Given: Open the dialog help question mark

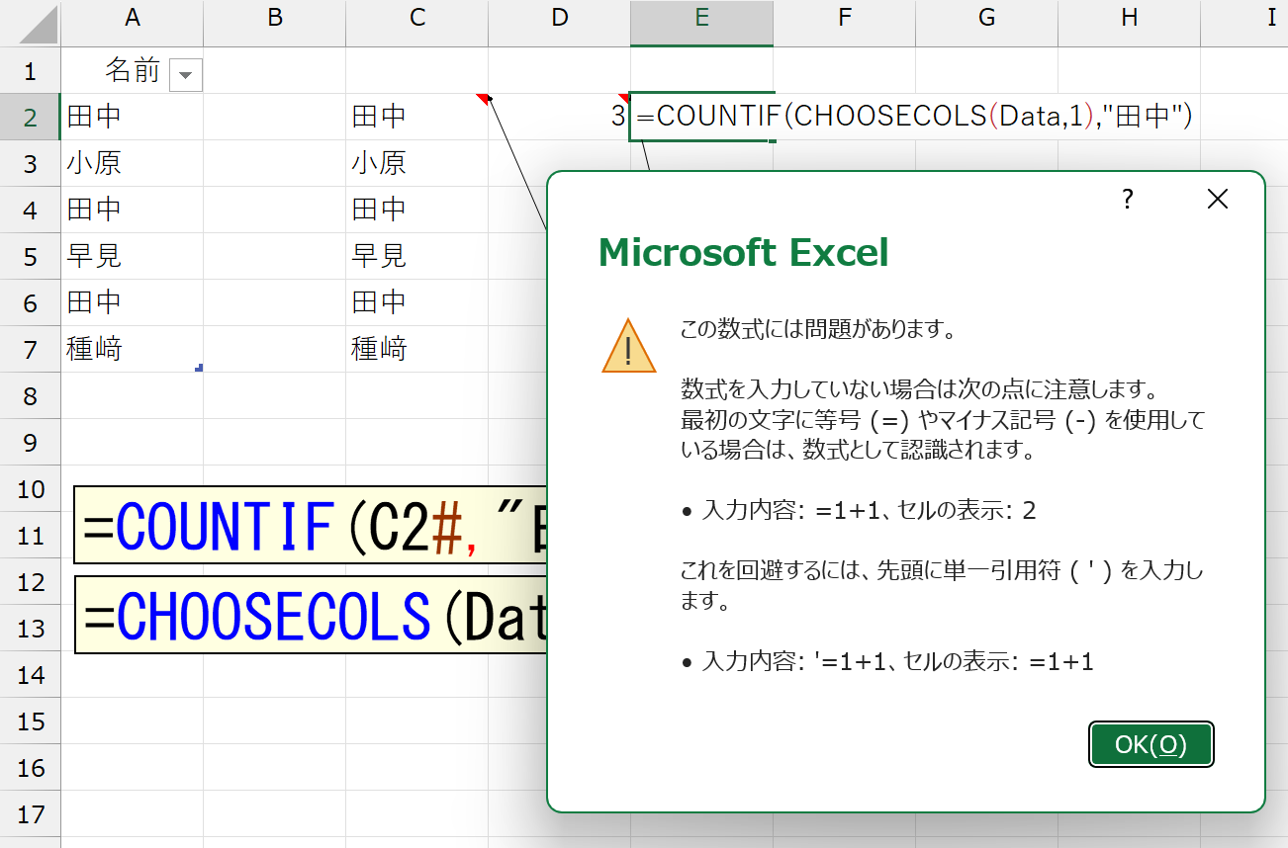Looking at the screenshot, I should click(x=1127, y=200).
